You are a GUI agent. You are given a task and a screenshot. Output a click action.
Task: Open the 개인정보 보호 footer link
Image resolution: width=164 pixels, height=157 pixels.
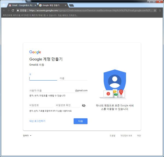tap(126, 136)
